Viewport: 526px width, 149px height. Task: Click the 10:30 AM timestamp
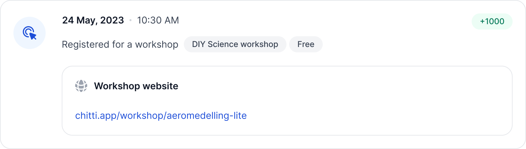[158, 20]
